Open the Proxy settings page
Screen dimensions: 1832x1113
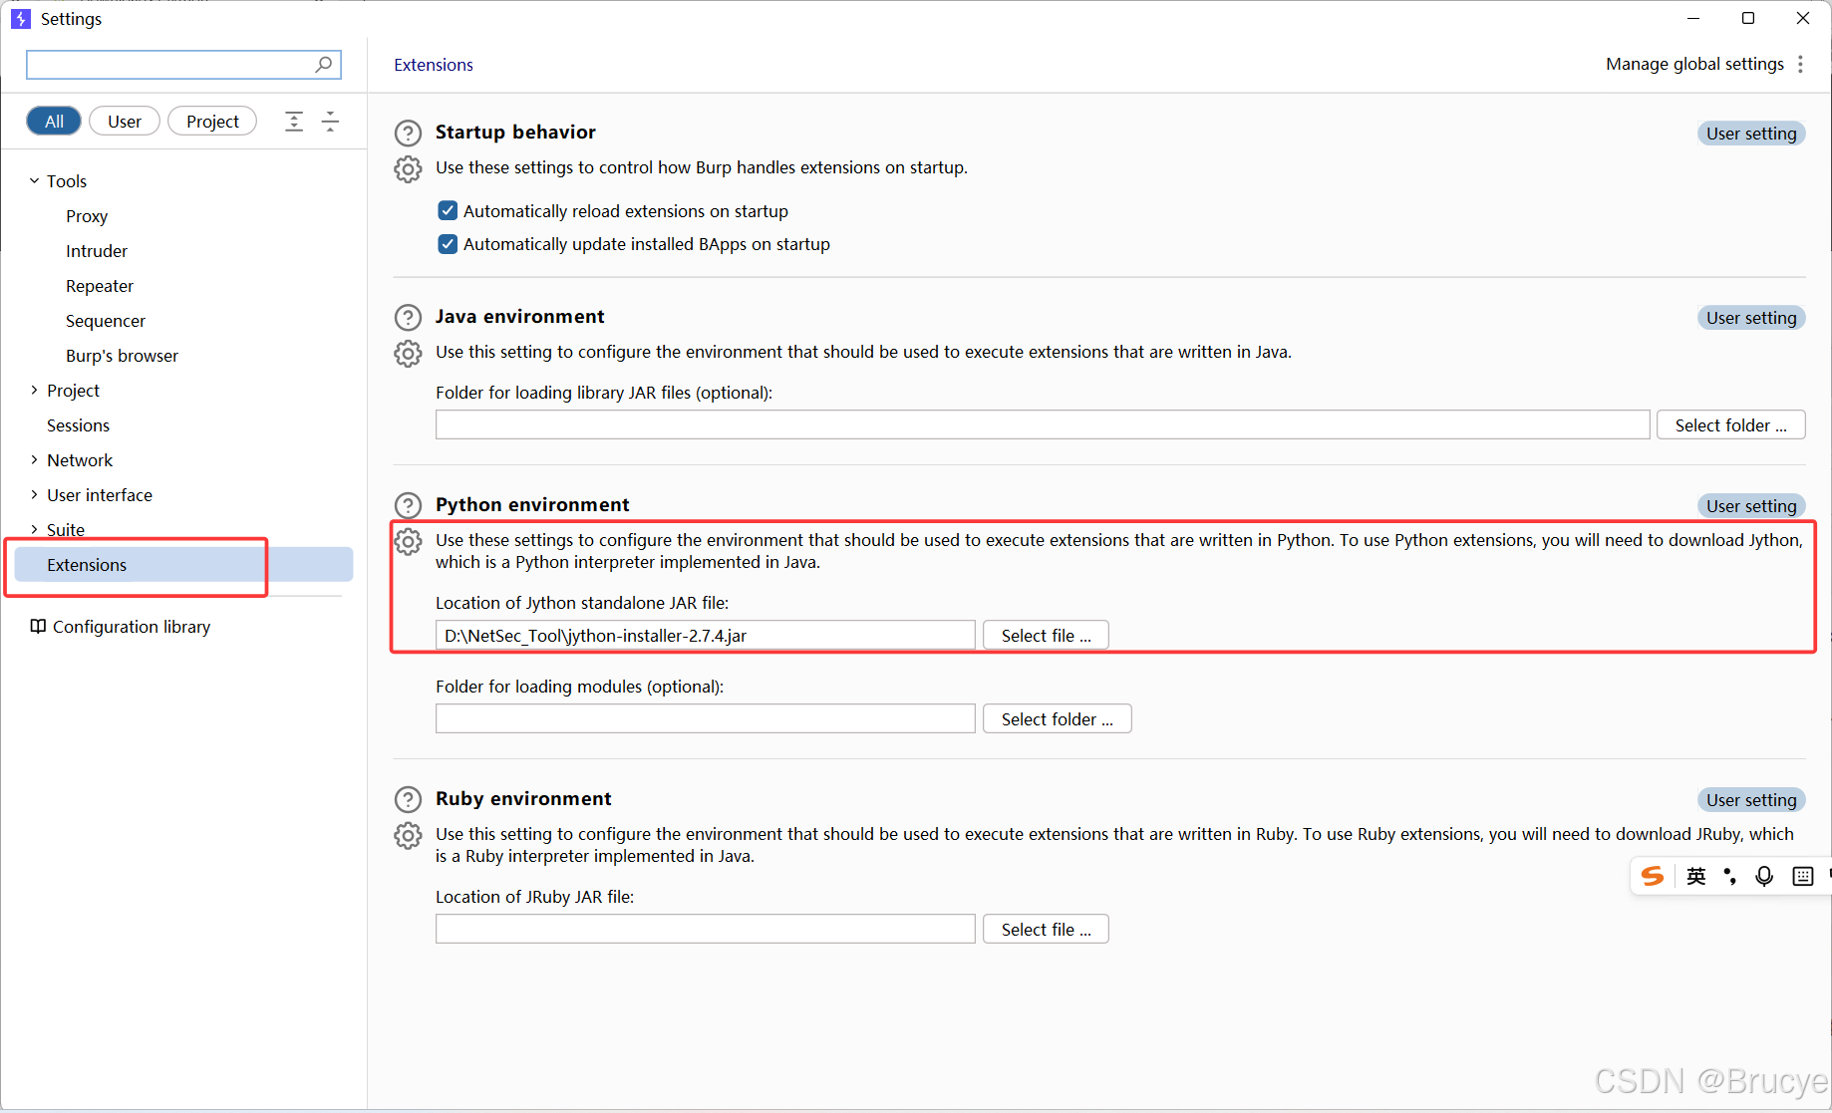click(x=87, y=216)
